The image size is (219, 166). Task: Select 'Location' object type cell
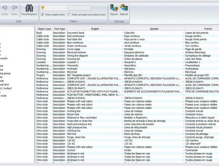41,62
